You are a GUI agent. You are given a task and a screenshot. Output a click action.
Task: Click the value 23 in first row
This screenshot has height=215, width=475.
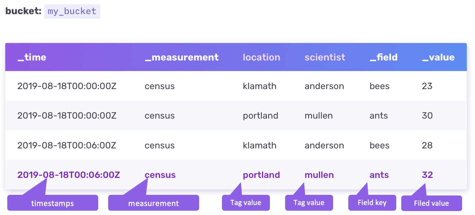(427, 86)
